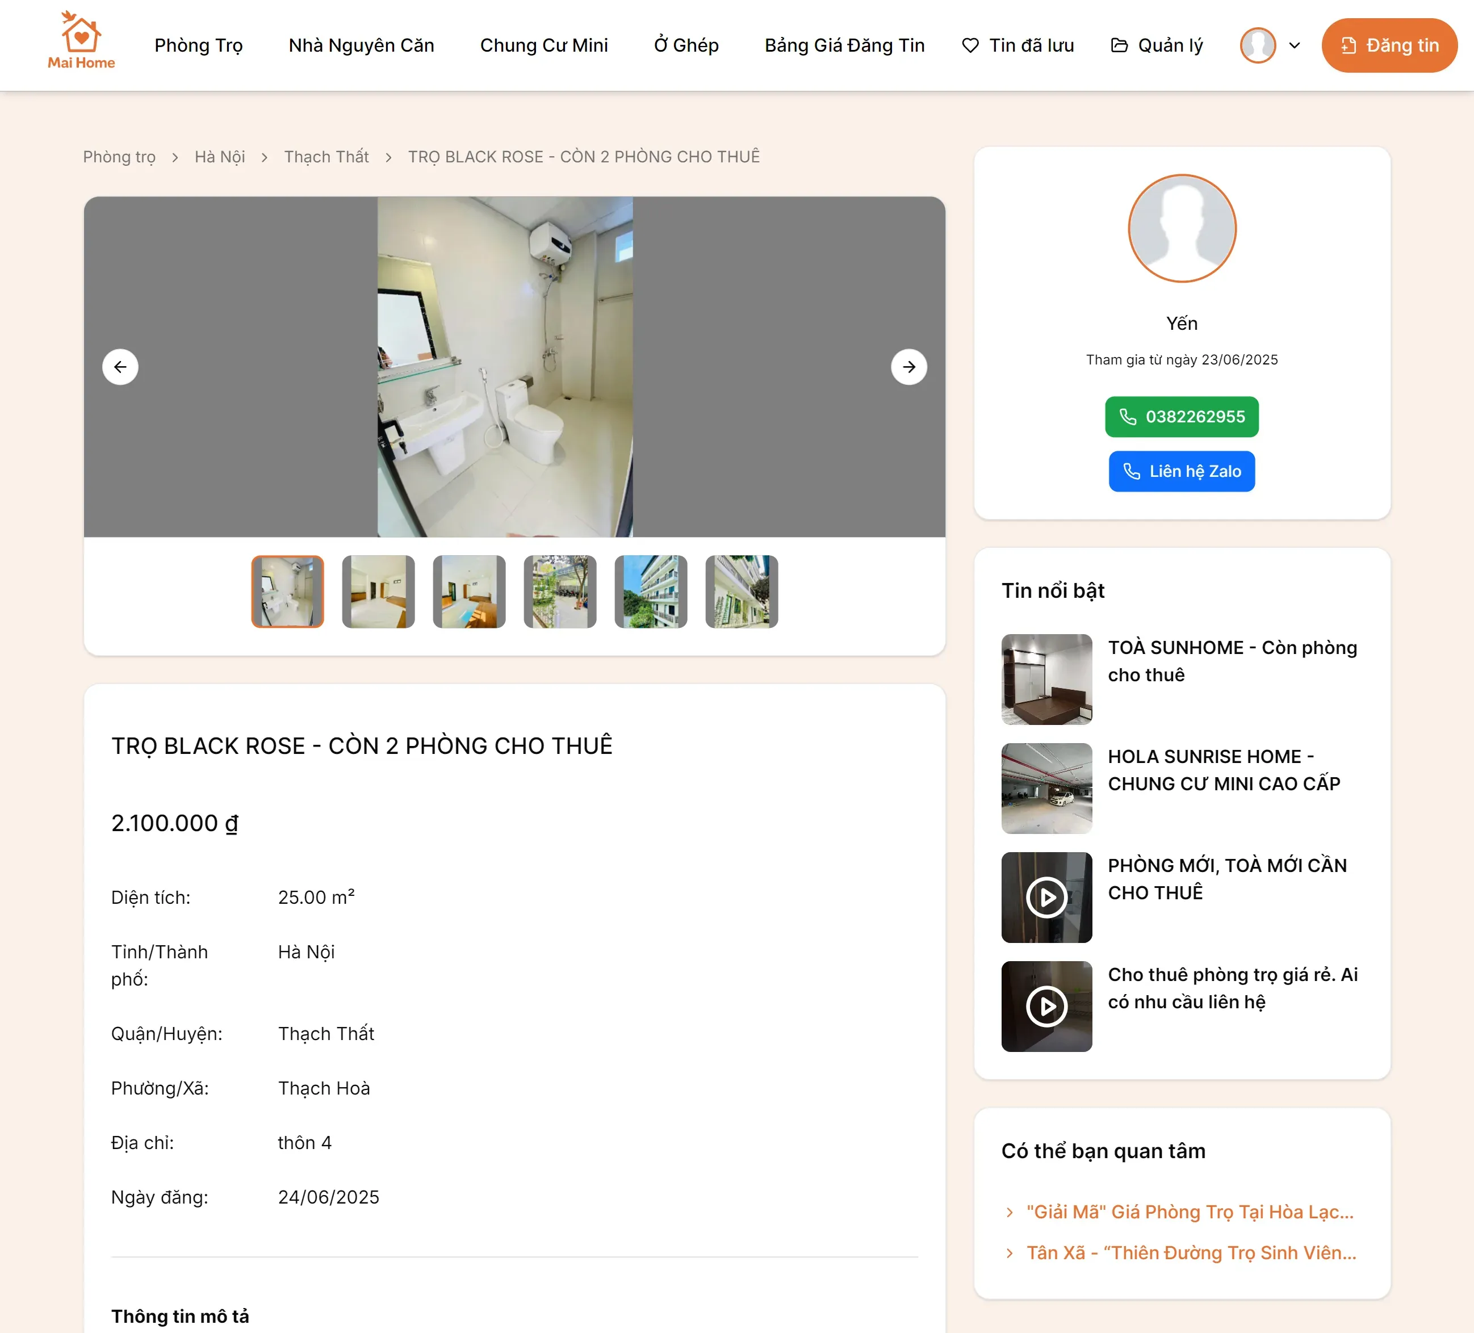Click chevron beside Giải Mã article
The height and width of the screenshot is (1333, 1474).
tap(1010, 1212)
